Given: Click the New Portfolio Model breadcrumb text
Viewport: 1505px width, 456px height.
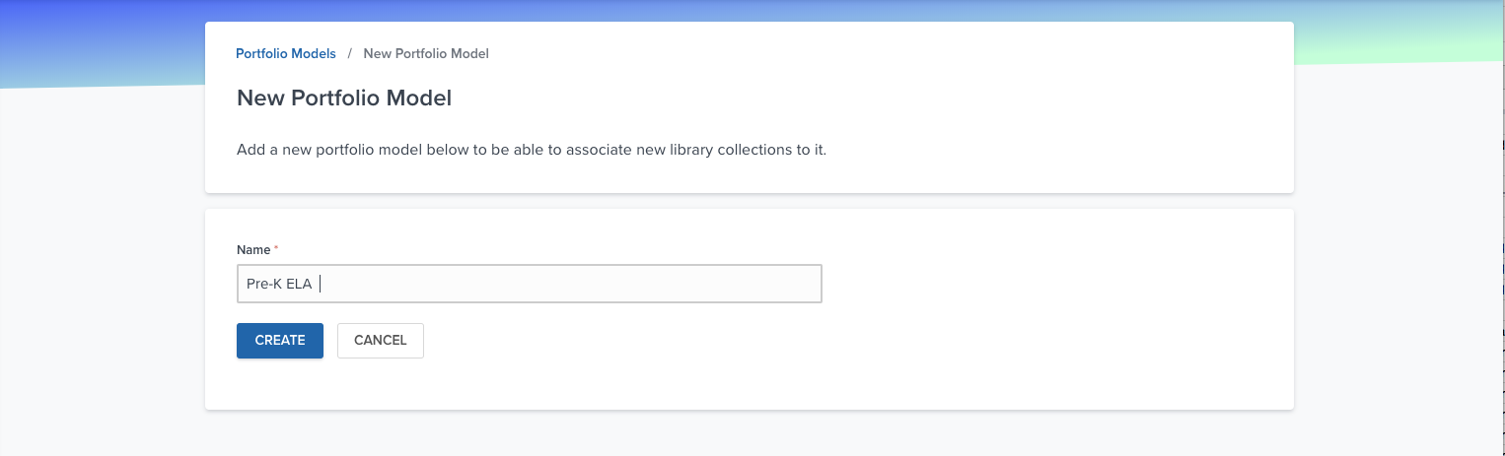Looking at the screenshot, I should [425, 53].
